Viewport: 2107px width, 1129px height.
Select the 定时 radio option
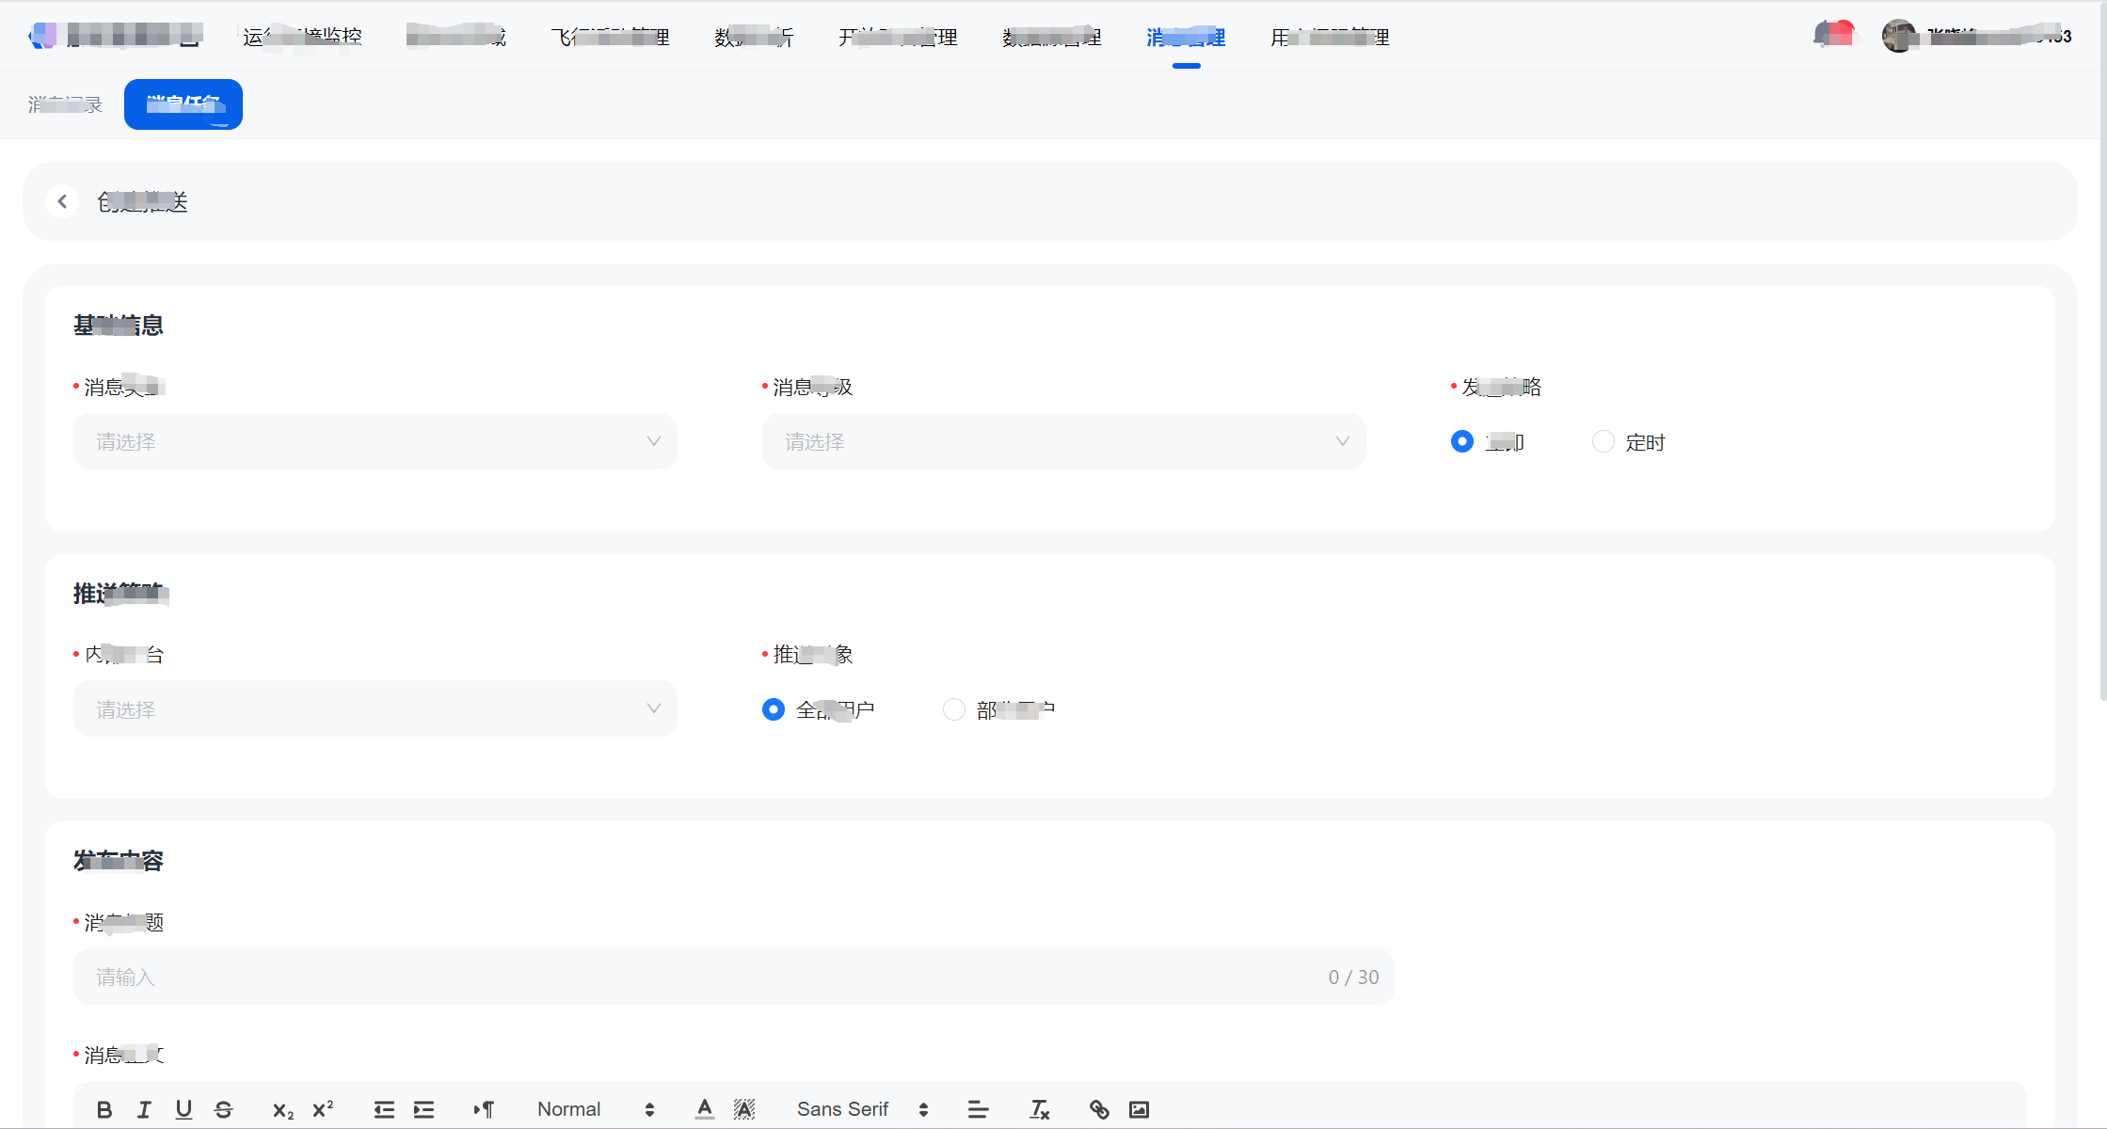(x=1603, y=442)
